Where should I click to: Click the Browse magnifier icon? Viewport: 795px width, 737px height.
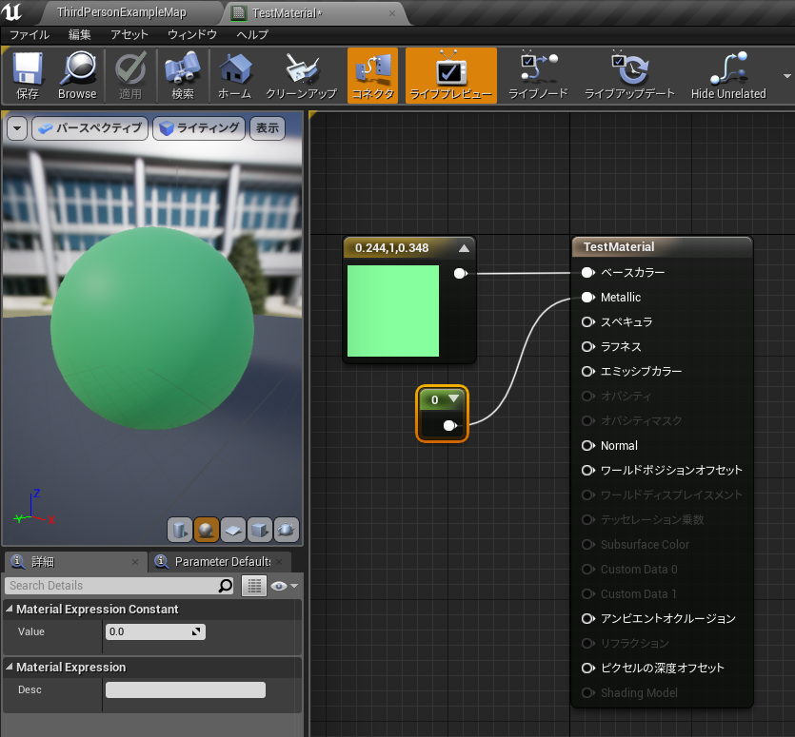pos(77,75)
